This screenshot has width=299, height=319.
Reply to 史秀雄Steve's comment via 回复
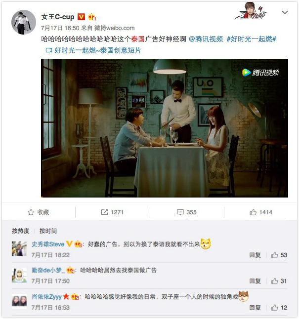[255, 255]
